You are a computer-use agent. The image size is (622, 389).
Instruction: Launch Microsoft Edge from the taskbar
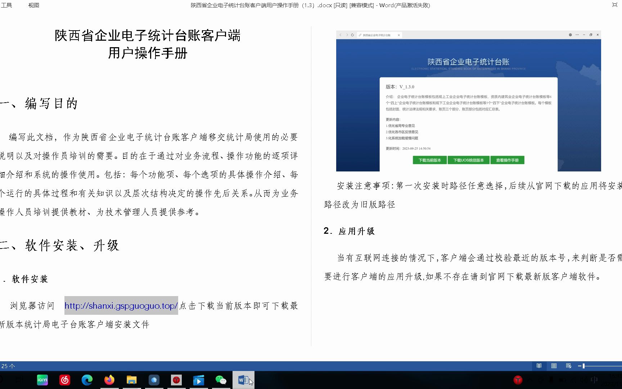87,380
